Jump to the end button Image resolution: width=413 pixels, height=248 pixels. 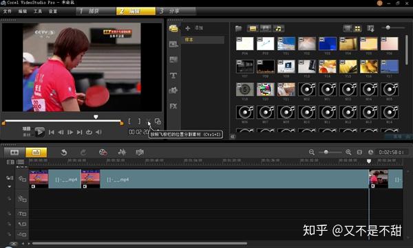[79, 132]
